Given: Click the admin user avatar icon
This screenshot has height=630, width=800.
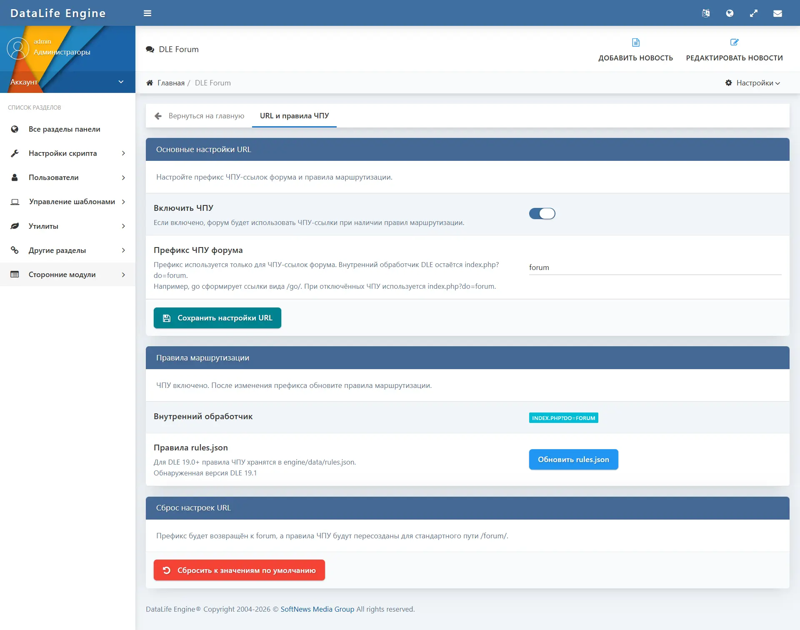Looking at the screenshot, I should (17, 48).
